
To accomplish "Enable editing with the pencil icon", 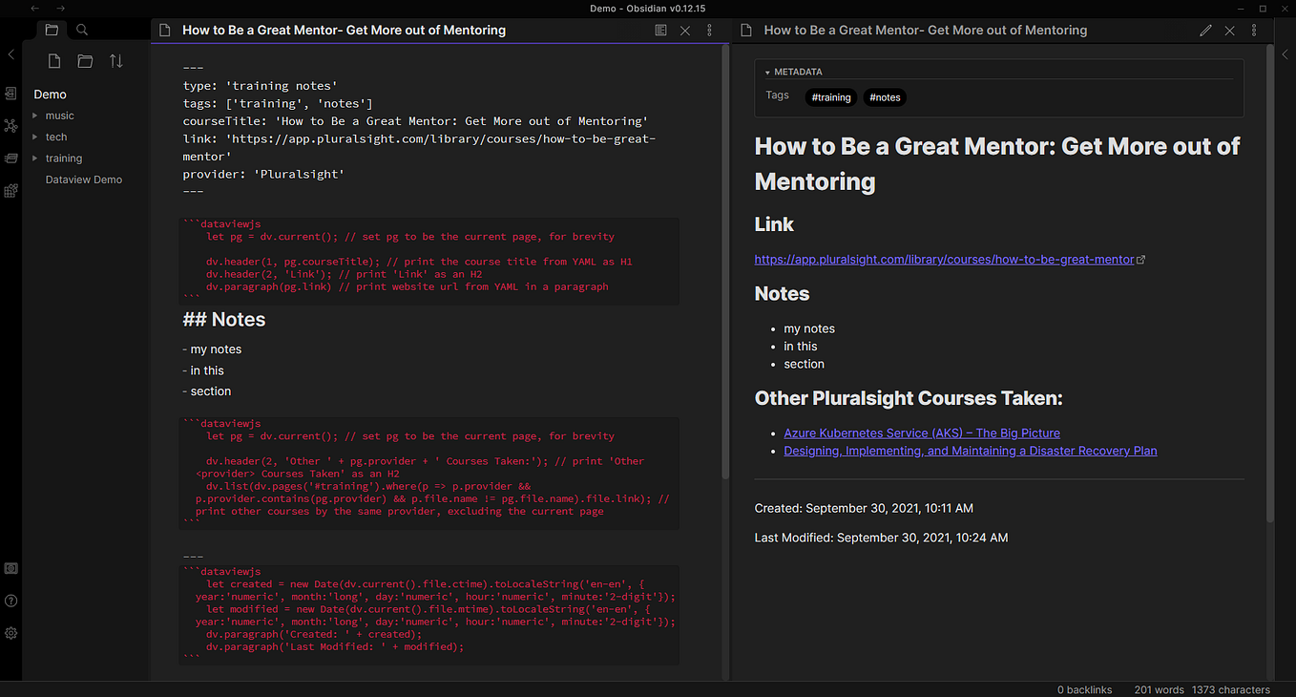I will click(x=1205, y=30).
